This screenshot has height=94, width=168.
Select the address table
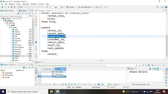pos(17,32)
